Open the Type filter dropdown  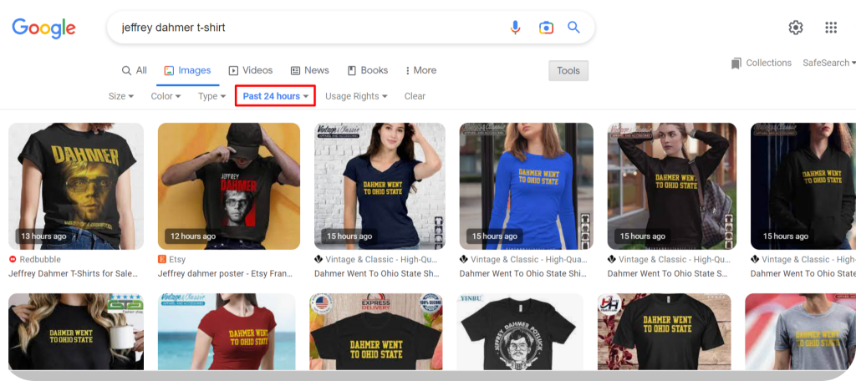click(211, 96)
